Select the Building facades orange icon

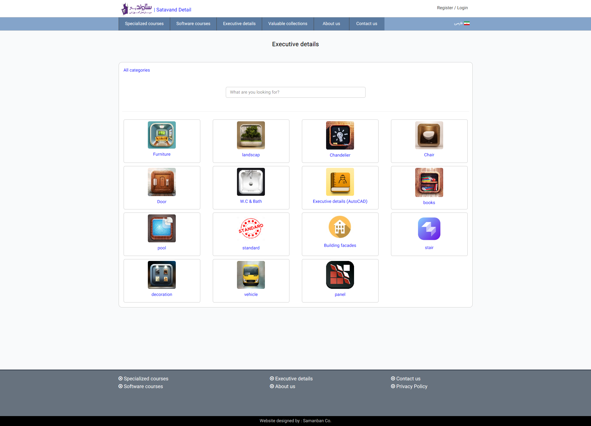click(340, 227)
